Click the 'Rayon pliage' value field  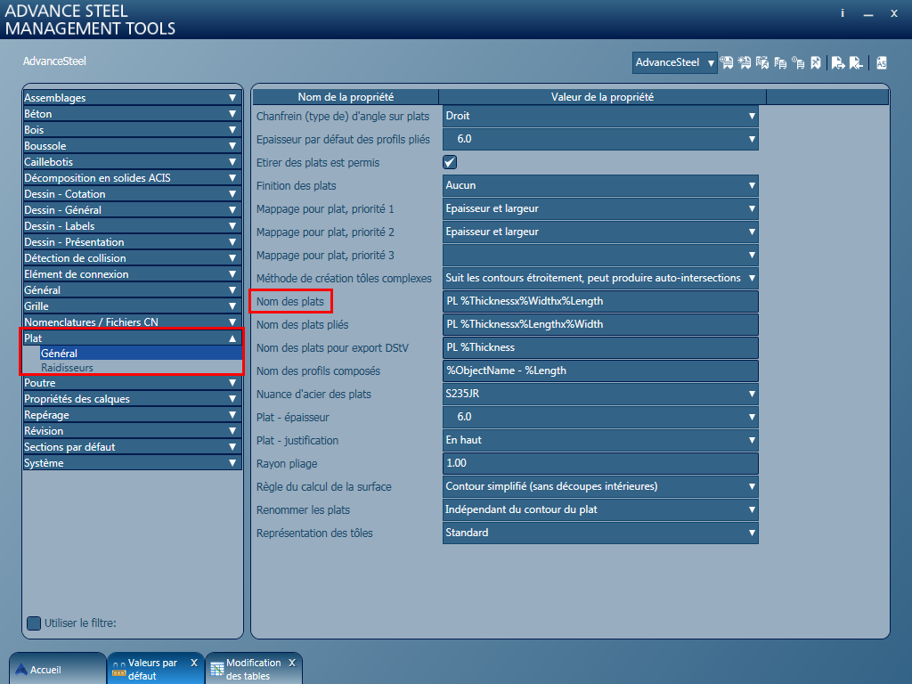click(600, 463)
